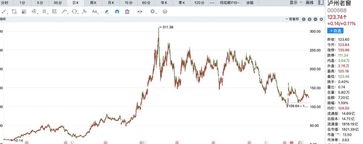The image size is (363, 144).
Task: Switch to the 30分 period tab
Action: pos(57,3)
